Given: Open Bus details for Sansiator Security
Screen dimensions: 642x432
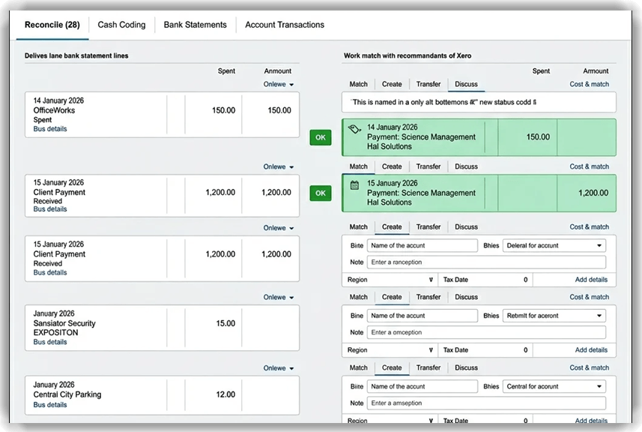Looking at the screenshot, I should [x=50, y=342].
